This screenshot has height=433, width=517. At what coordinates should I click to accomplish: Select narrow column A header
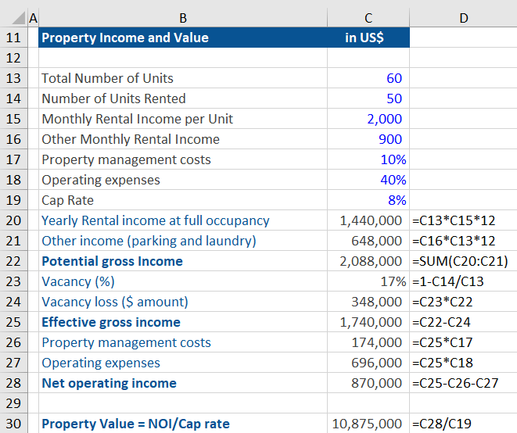click(32, 17)
